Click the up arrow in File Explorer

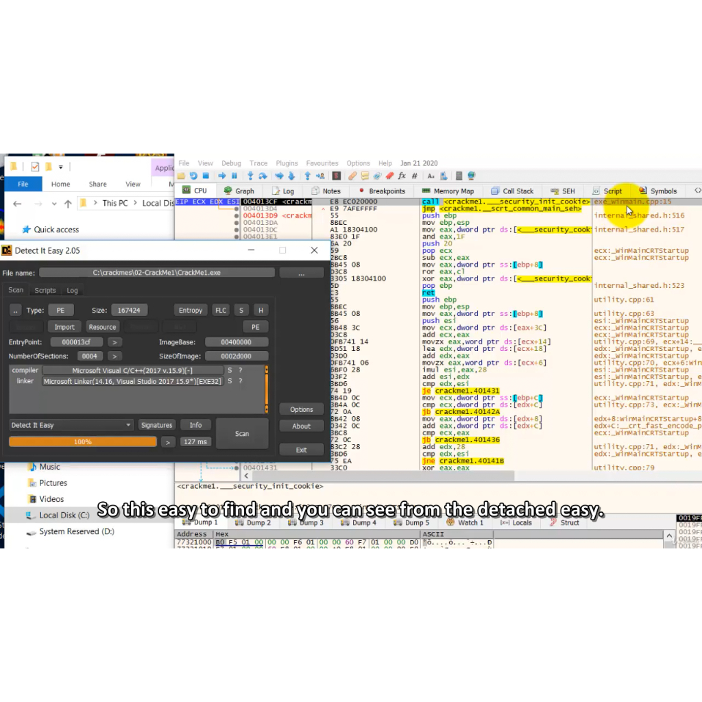tap(68, 204)
